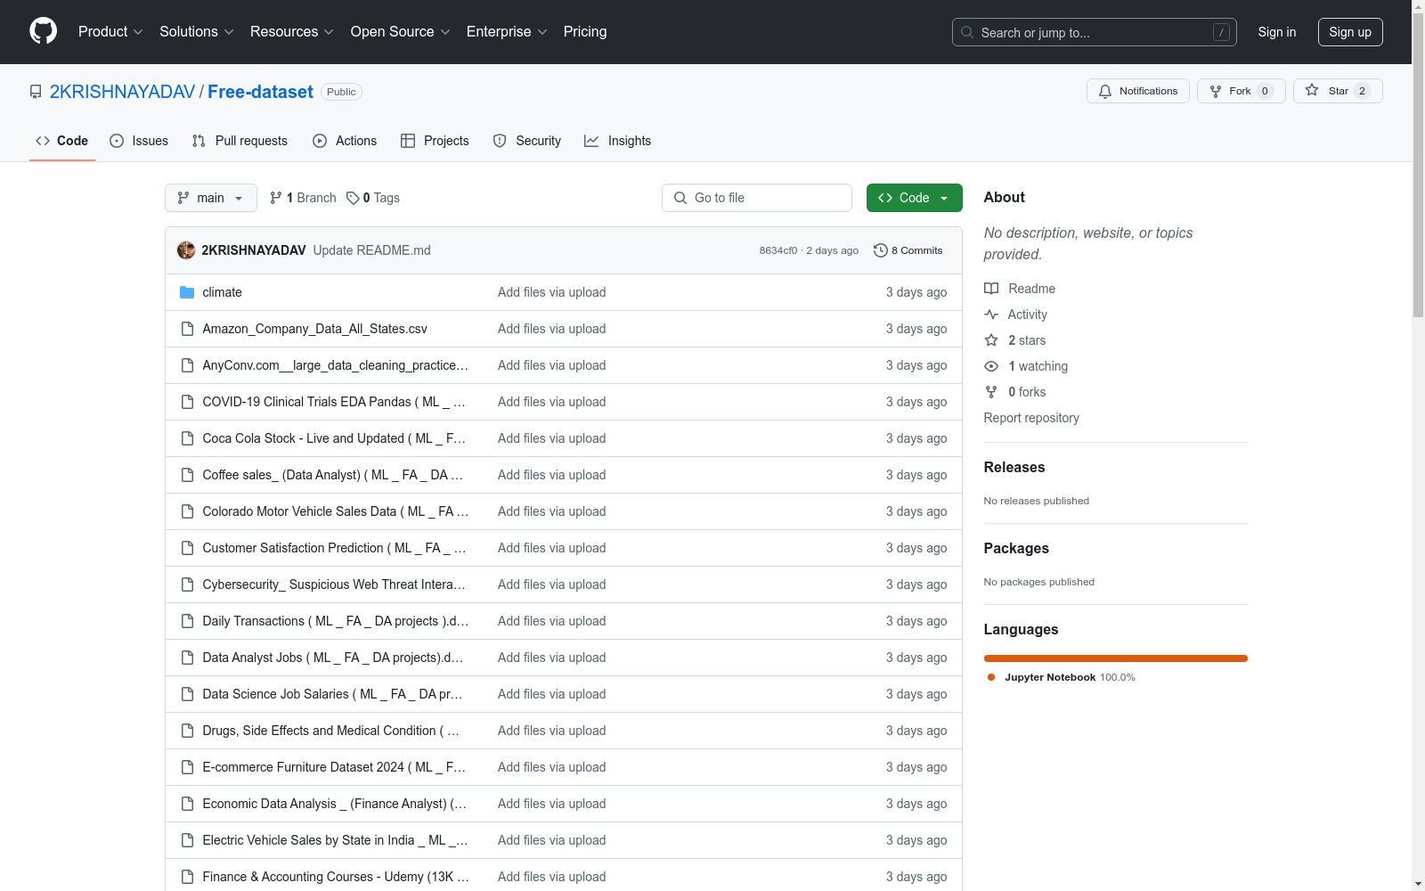This screenshot has height=891, width=1425.
Task: Open the Actions tab
Action: pyautogui.click(x=345, y=141)
